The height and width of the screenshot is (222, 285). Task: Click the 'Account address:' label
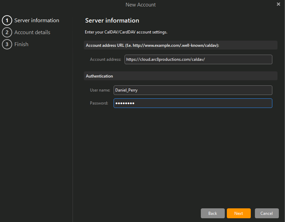click(105, 59)
